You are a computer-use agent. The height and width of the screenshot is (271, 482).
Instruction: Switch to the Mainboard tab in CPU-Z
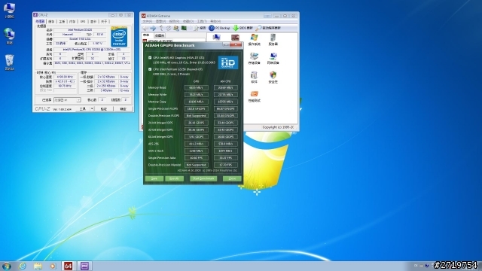point(62,22)
